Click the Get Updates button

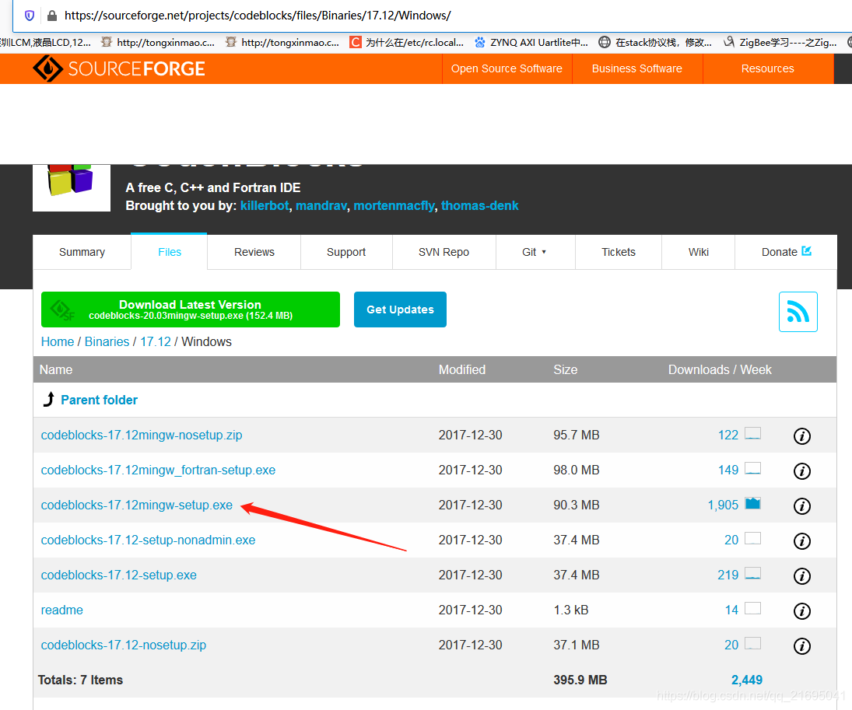[401, 310]
